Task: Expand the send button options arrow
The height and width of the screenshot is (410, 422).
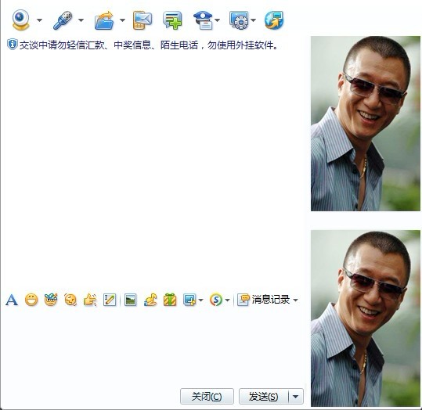Action: click(x=295, y=397)
